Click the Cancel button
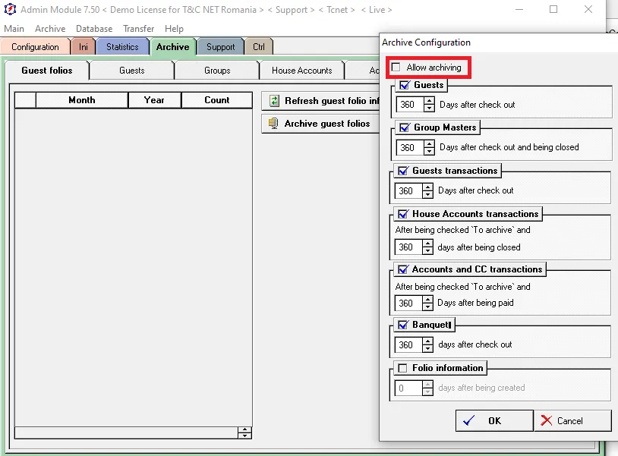 (572, 420)
